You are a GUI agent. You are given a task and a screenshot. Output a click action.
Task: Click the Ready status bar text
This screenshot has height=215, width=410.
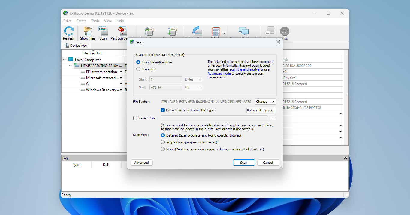tap(66, 195)
